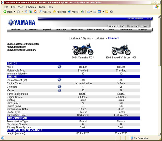Click the Print icon

(x=95, y=12)
